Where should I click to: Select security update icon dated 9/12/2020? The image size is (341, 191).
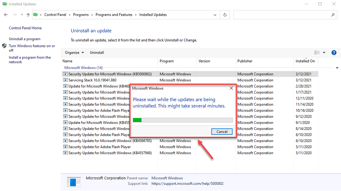point(65,117)
